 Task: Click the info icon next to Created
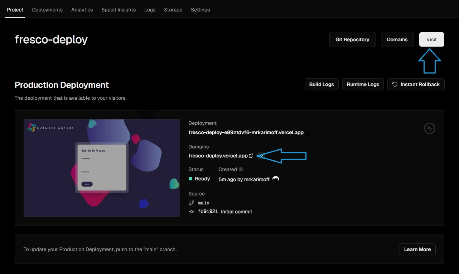[241, 169]
